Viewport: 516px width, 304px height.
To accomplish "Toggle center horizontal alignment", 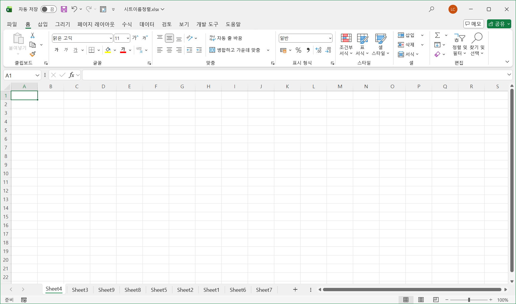I will pos(169,50).
